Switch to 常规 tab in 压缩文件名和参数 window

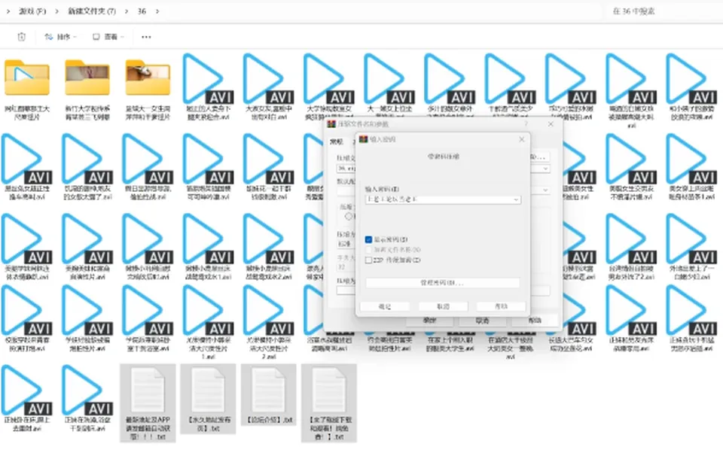point(336,141)
